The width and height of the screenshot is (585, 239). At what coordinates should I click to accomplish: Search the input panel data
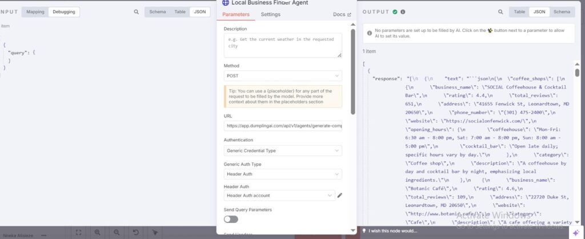pos(136,12)
